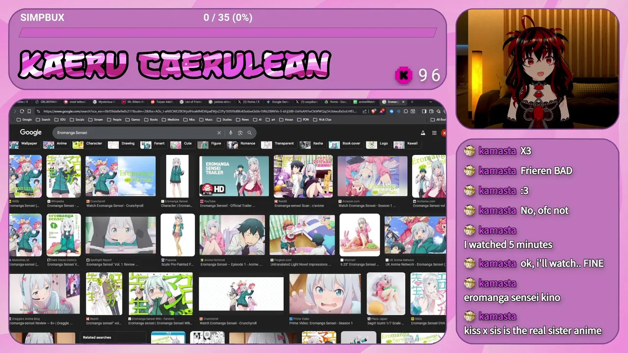This screenshot has height=353, width=628.
Task: Open a new browser tab
Action: [x=412, y=101]
